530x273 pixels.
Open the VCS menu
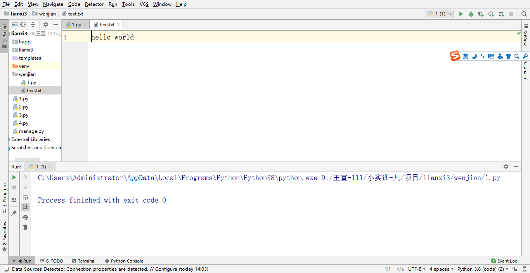pos(144,4)
